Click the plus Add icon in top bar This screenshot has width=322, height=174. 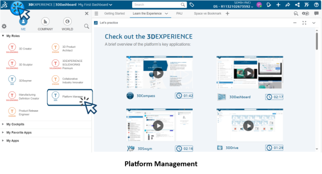tap(278, 5)
